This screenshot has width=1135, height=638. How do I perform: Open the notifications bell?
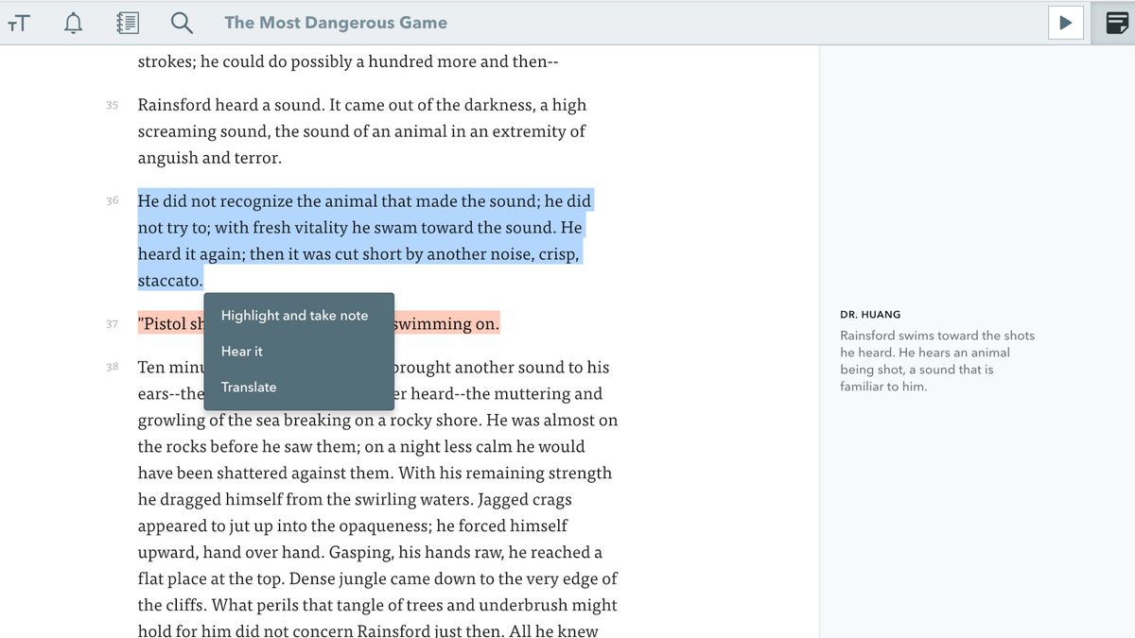(x=73, y=22)
